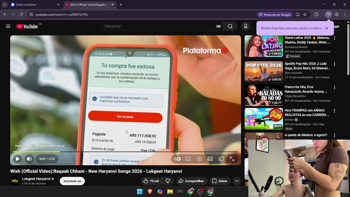Dismiss the 'Receba legendas' popup
The image size is (350, 197).
point(326,28)
